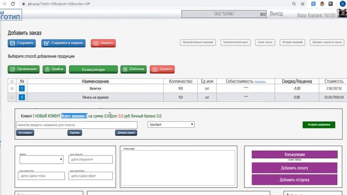Viewport: 347px width, 195px height.
Task: Open the Контакт dropdown
Action: coord(171,125)
